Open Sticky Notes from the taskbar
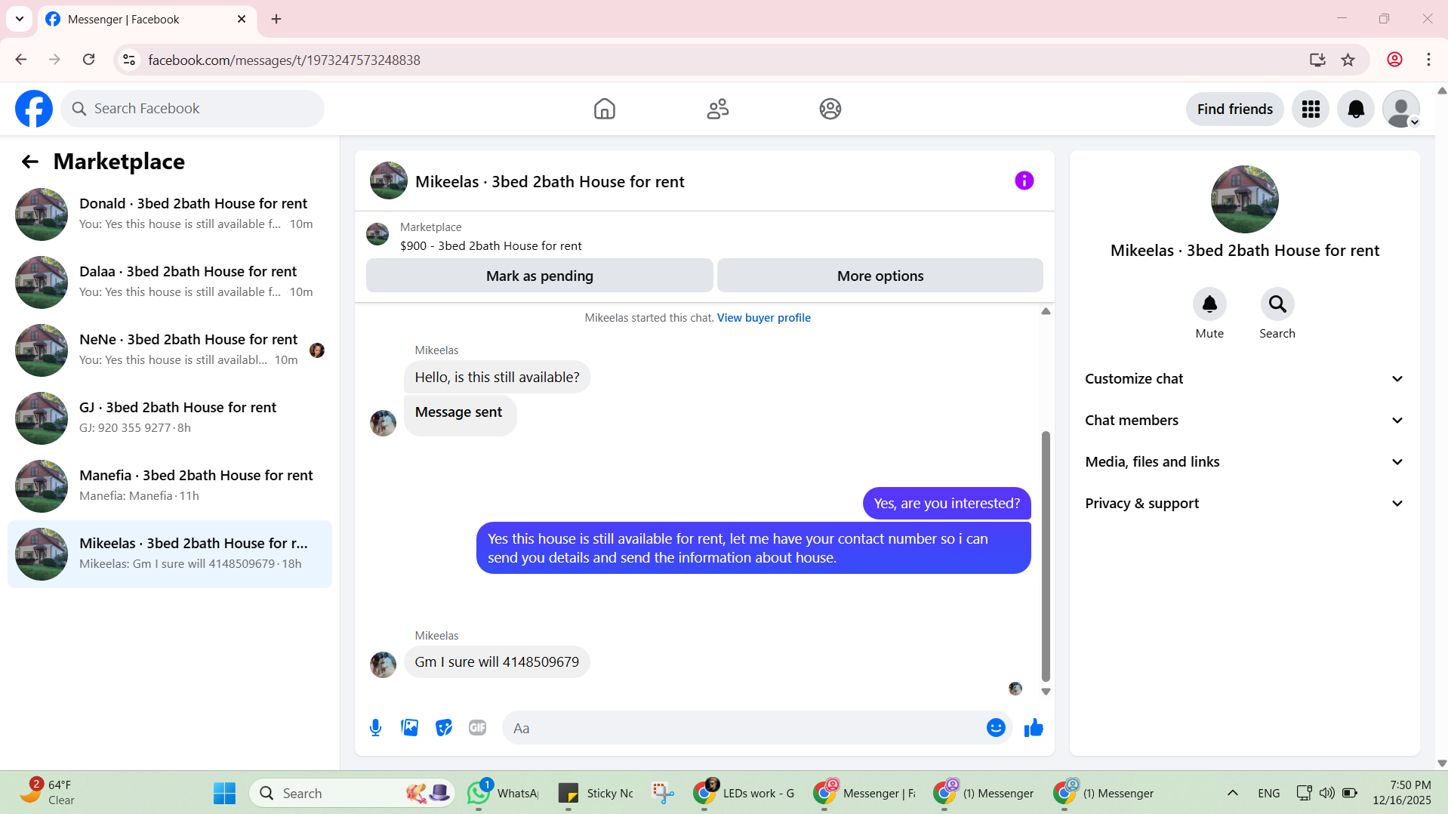 click(596, 793)
